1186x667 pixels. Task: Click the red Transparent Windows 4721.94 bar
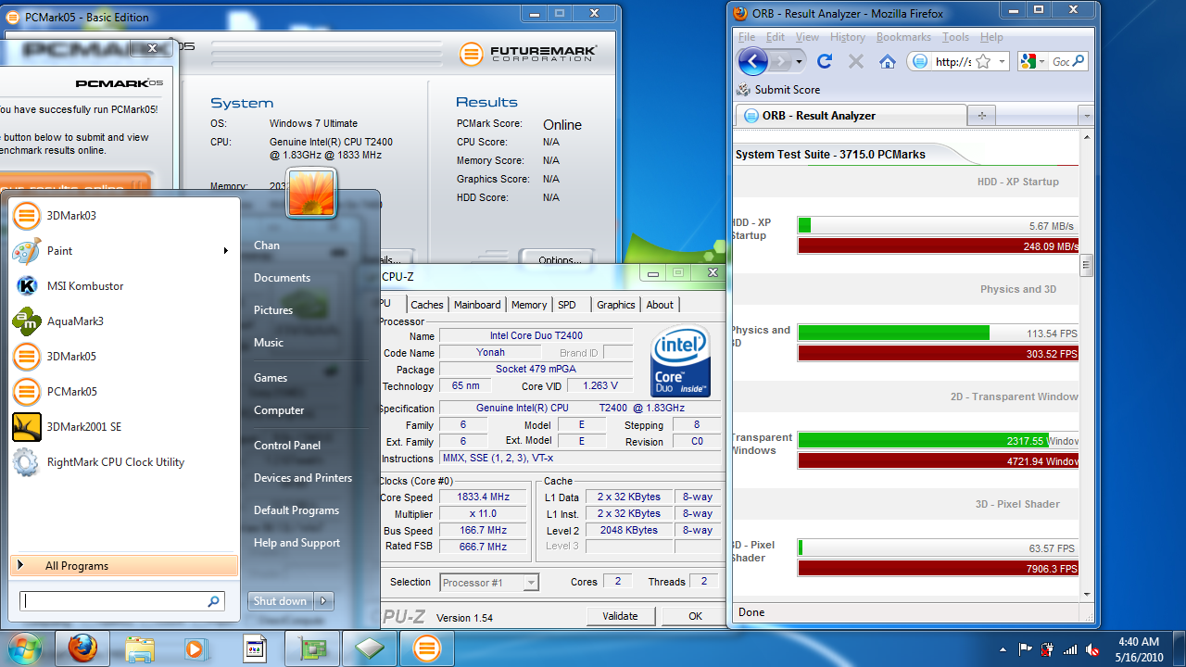coord(939,460)
